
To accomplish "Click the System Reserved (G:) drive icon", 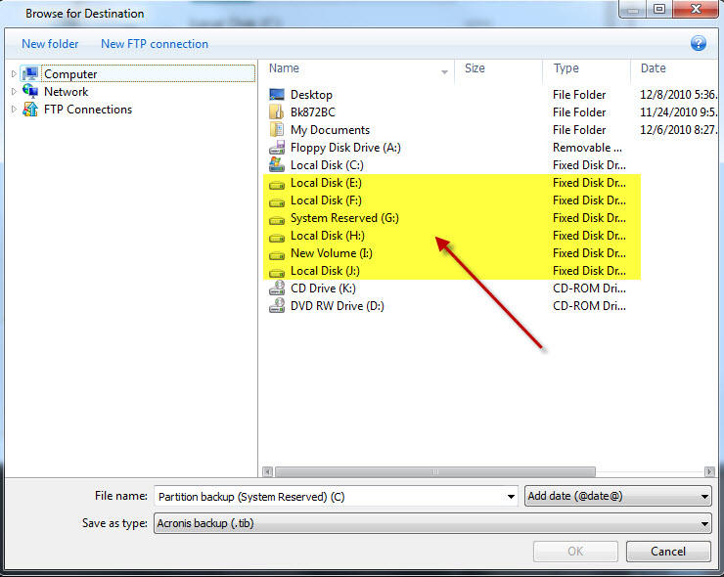I will pos(277,220).
